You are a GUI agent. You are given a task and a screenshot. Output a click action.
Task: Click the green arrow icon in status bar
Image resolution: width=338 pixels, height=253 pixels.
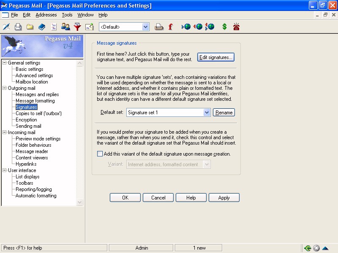coord(308,248)
